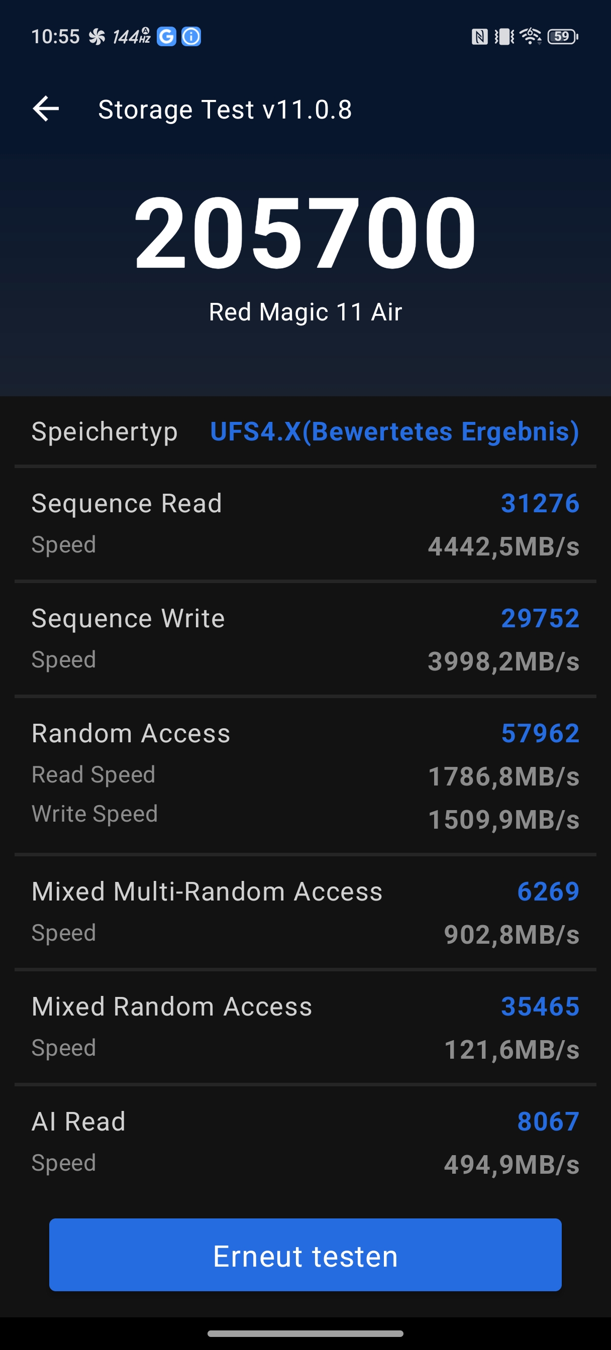Select the Sequence Write result row

pyautogui.click(x=305, y=639)
